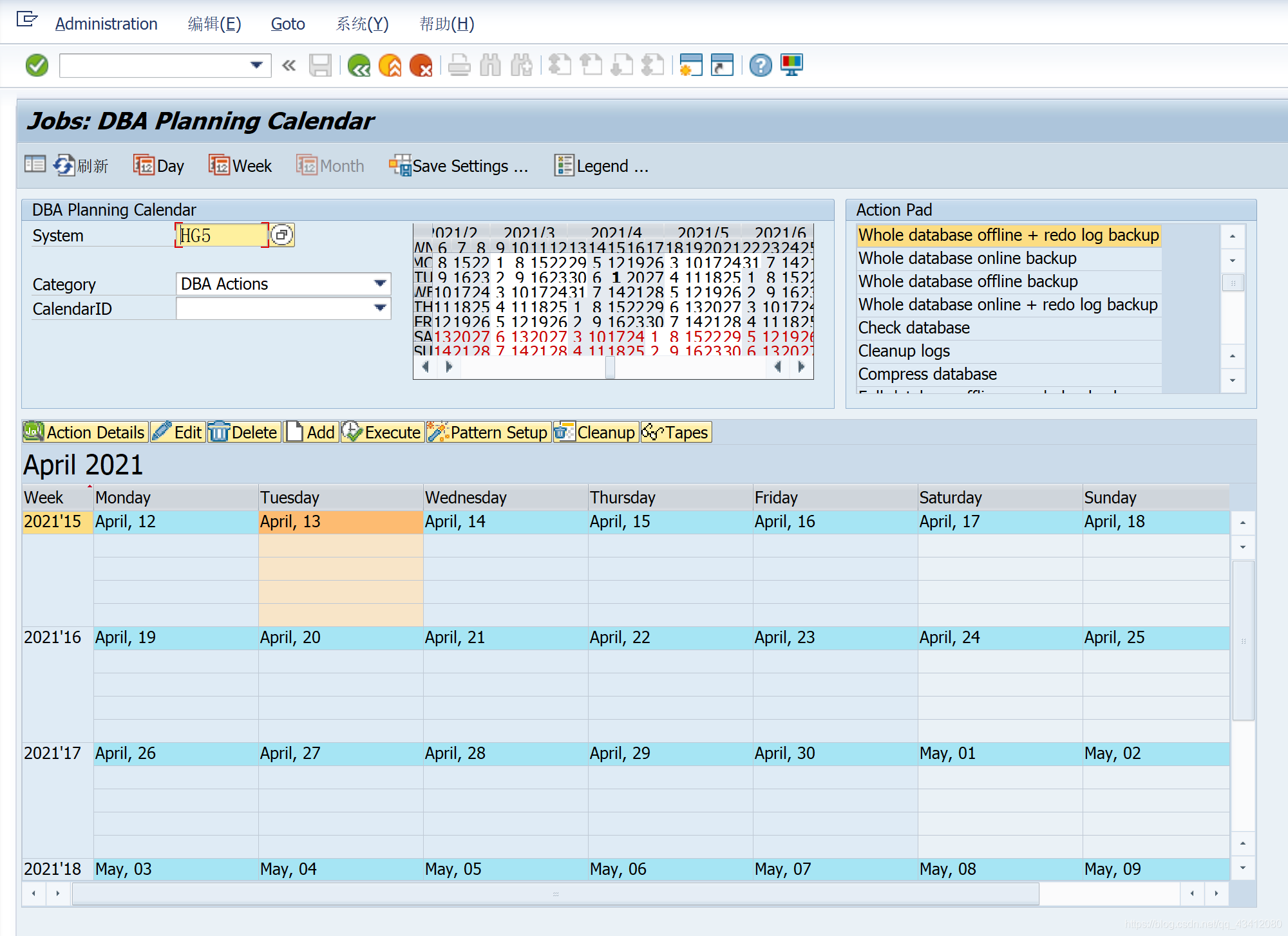Click the red Cancel icon in toolbar
Screen dimensions: 1288x936
(421, 65)
